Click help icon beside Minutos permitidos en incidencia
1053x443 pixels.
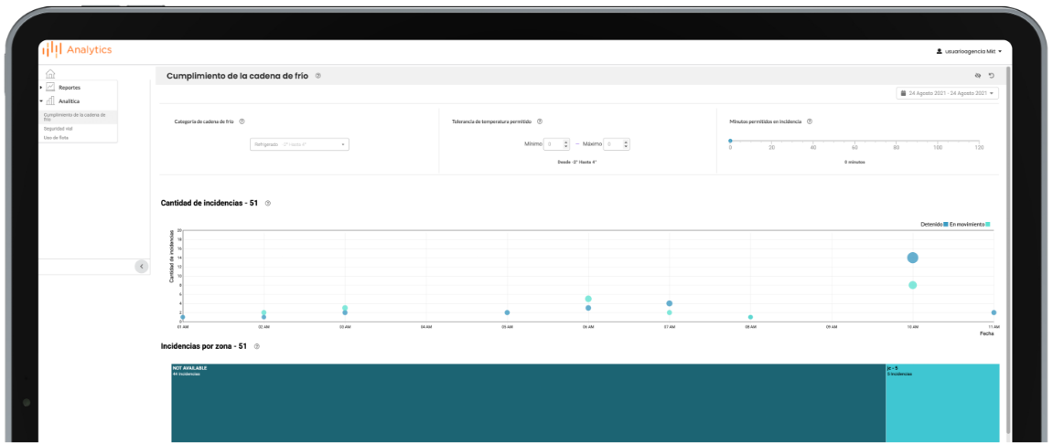click(x=811, y=121)
